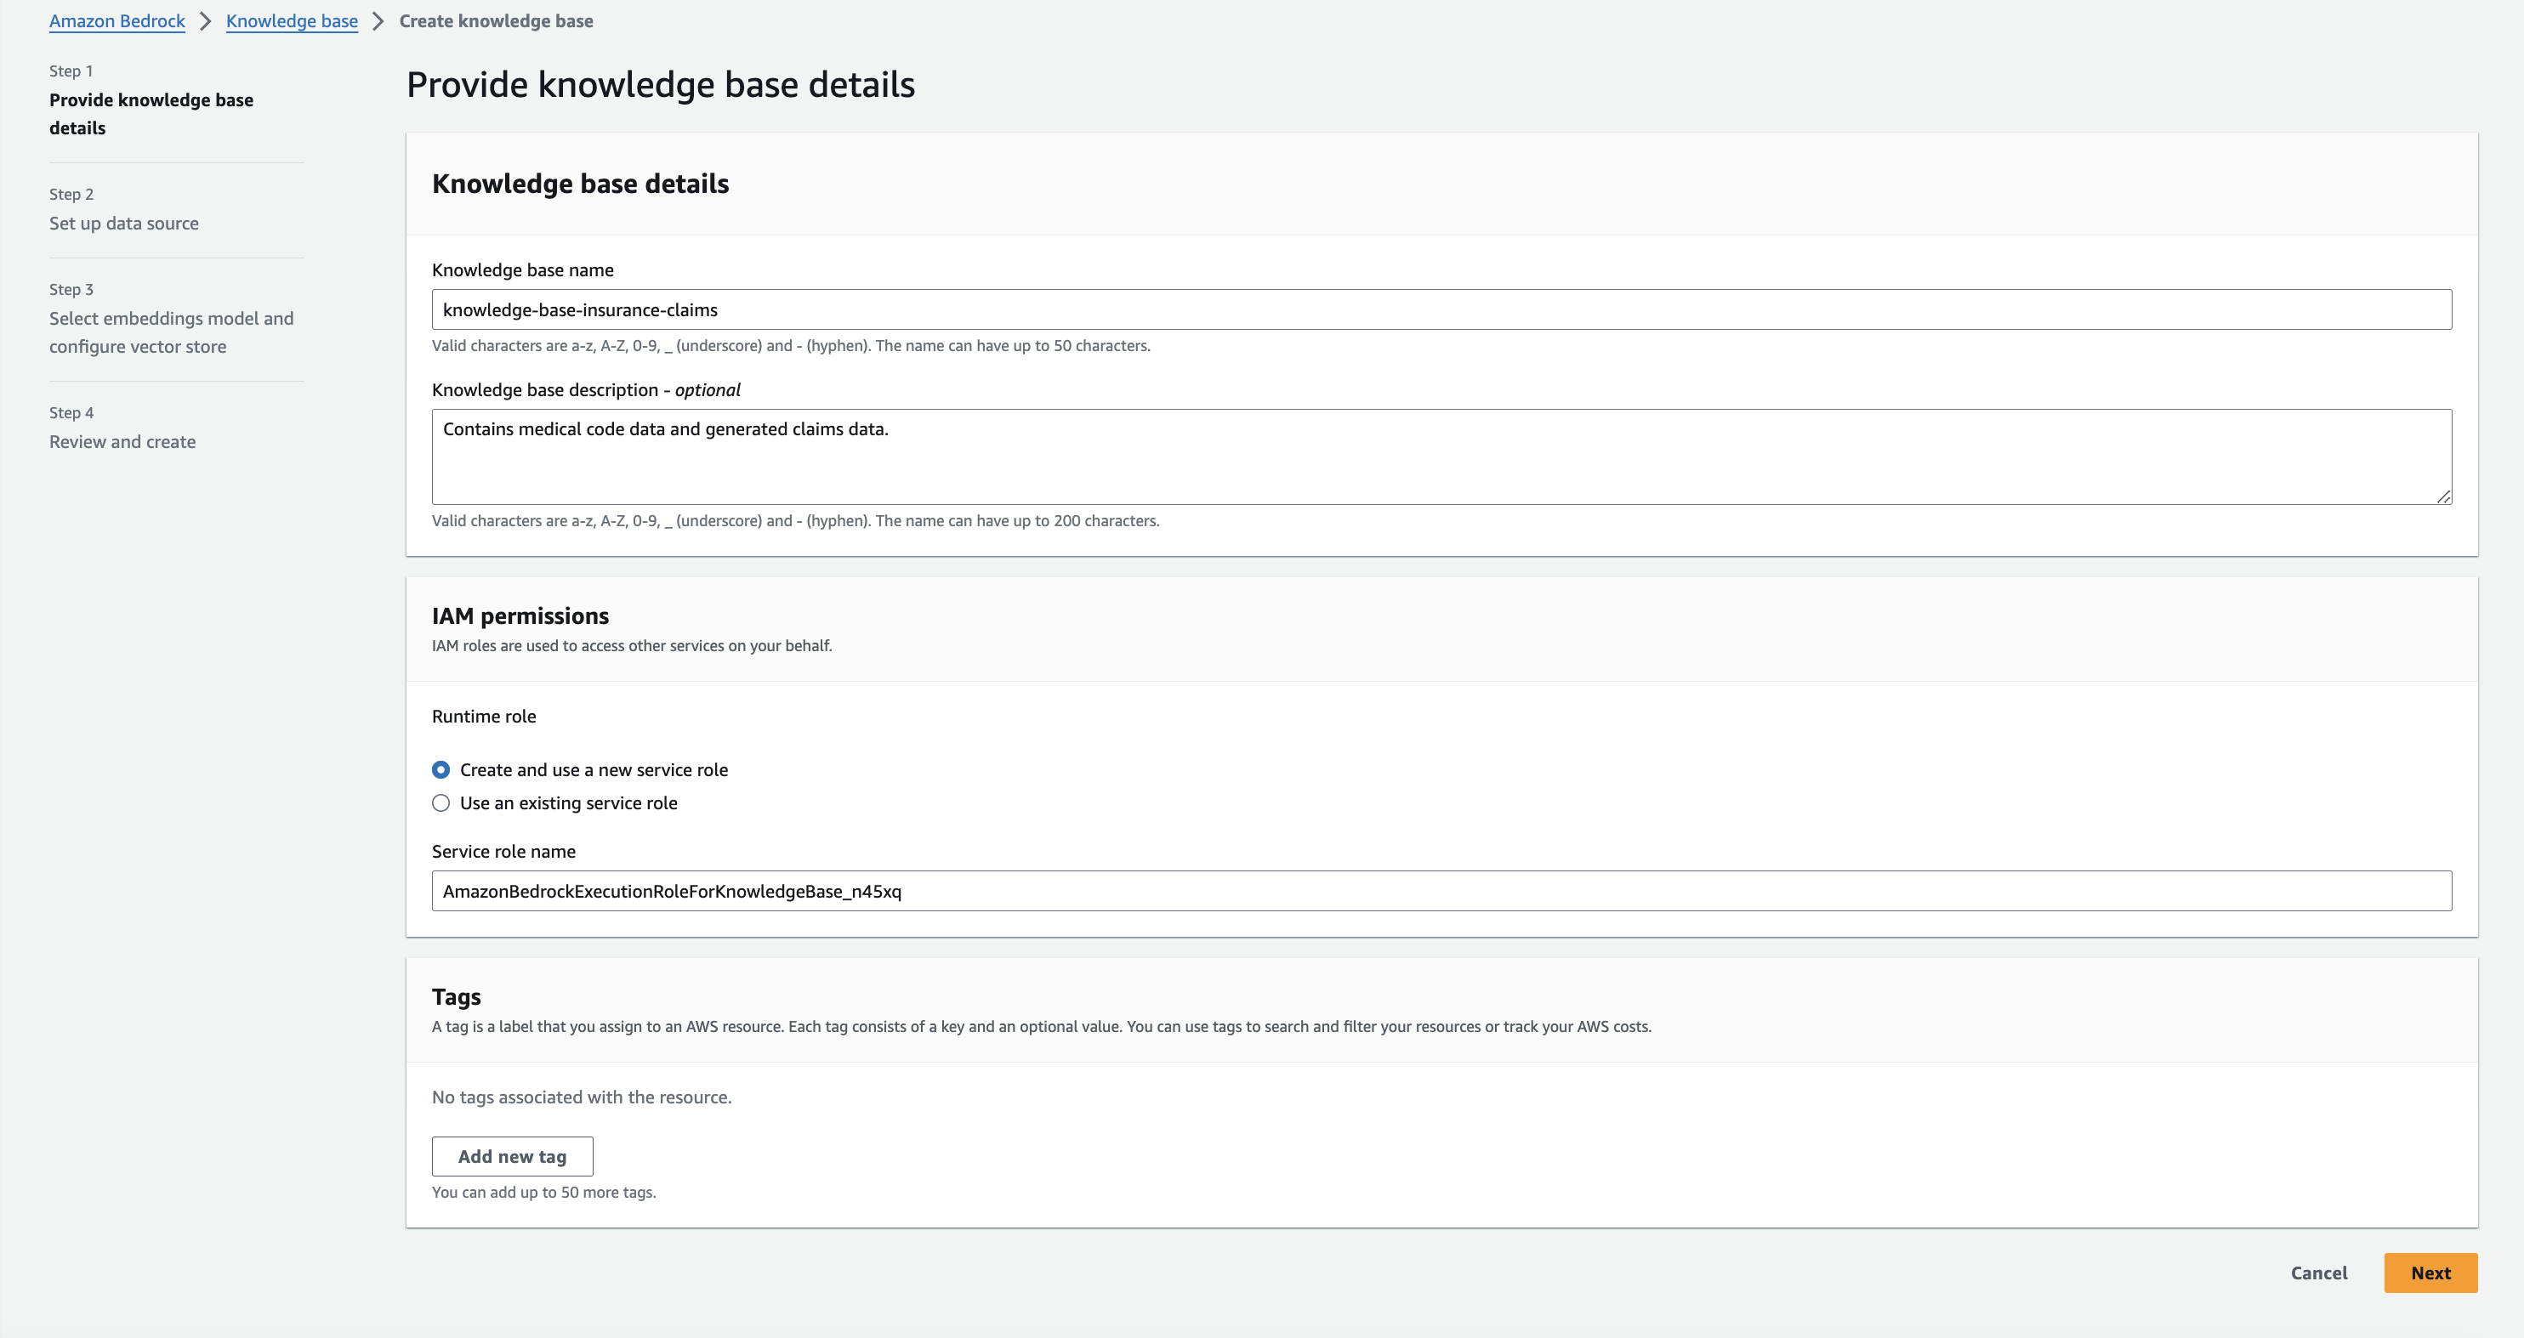Open Step 4 Review and create
Screen dimensions: 2524x1338
click(x=122, y=441)
